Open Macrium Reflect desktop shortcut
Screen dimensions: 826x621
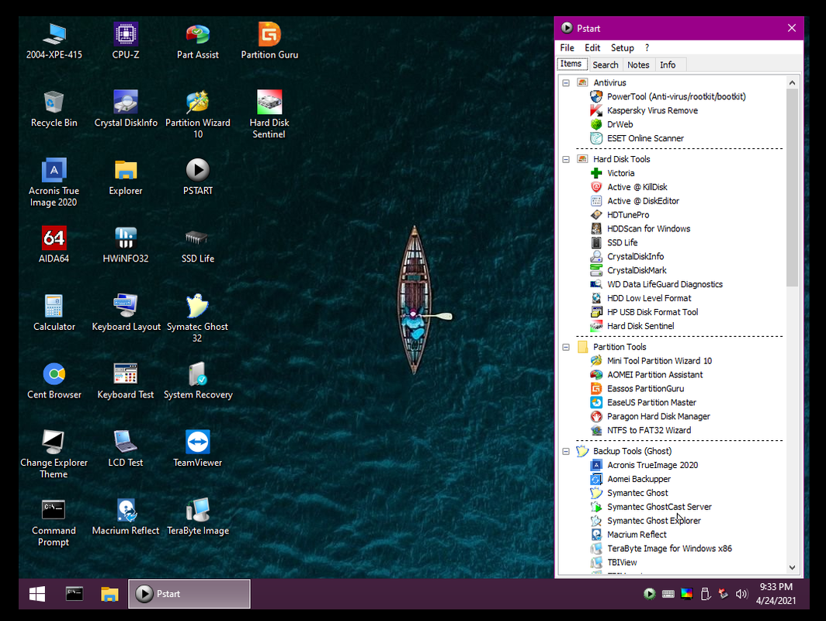tap(126, 516)
